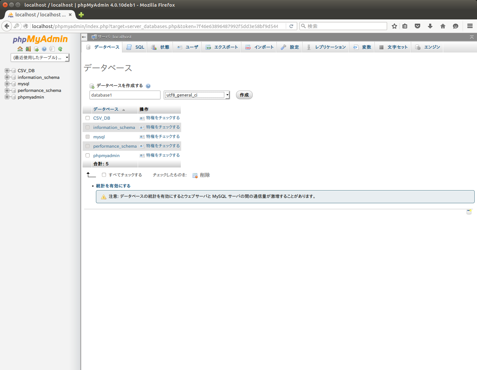
Task: Click the documentation pages icon in sidebar
Action: point(52,49)
